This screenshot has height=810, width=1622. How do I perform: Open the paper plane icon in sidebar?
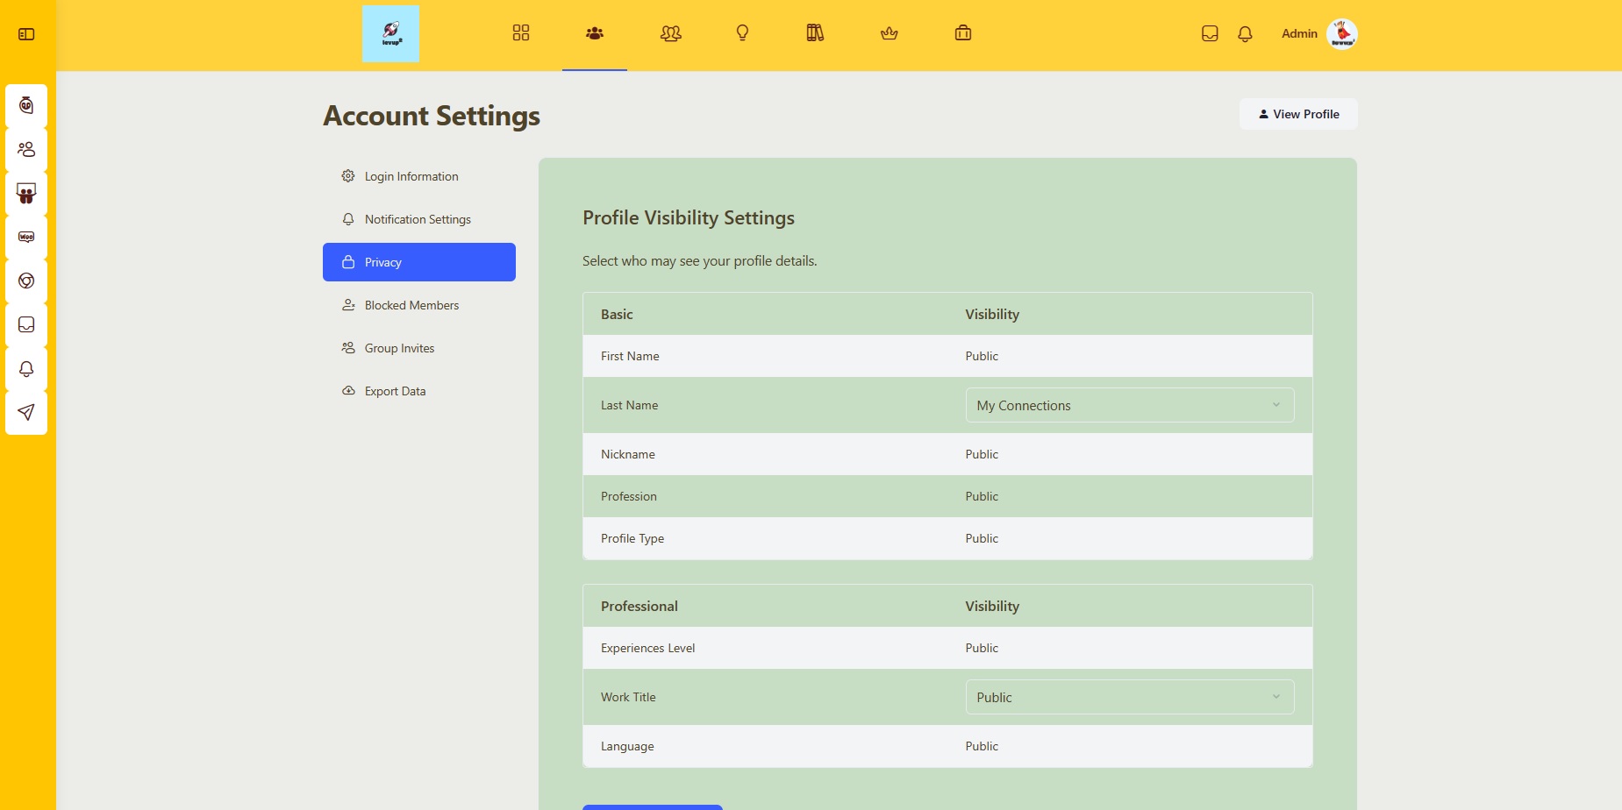point(26,412)
